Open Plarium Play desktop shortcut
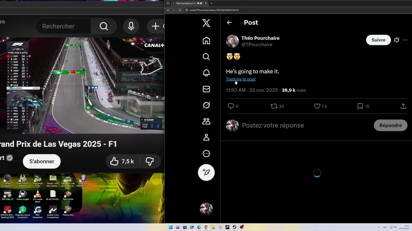 pyautogui.click(x=68, y=211)
